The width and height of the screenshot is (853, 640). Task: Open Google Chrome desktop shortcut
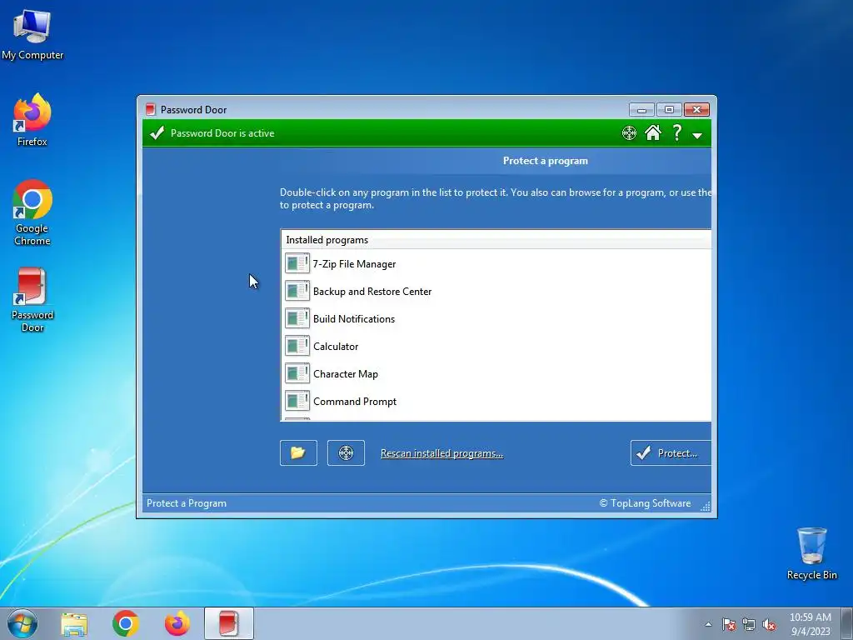[x=32, y=212]
